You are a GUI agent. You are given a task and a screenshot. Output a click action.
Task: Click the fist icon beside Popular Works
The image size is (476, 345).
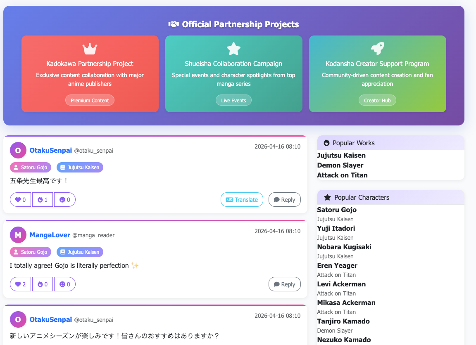(x=326, y=142)
